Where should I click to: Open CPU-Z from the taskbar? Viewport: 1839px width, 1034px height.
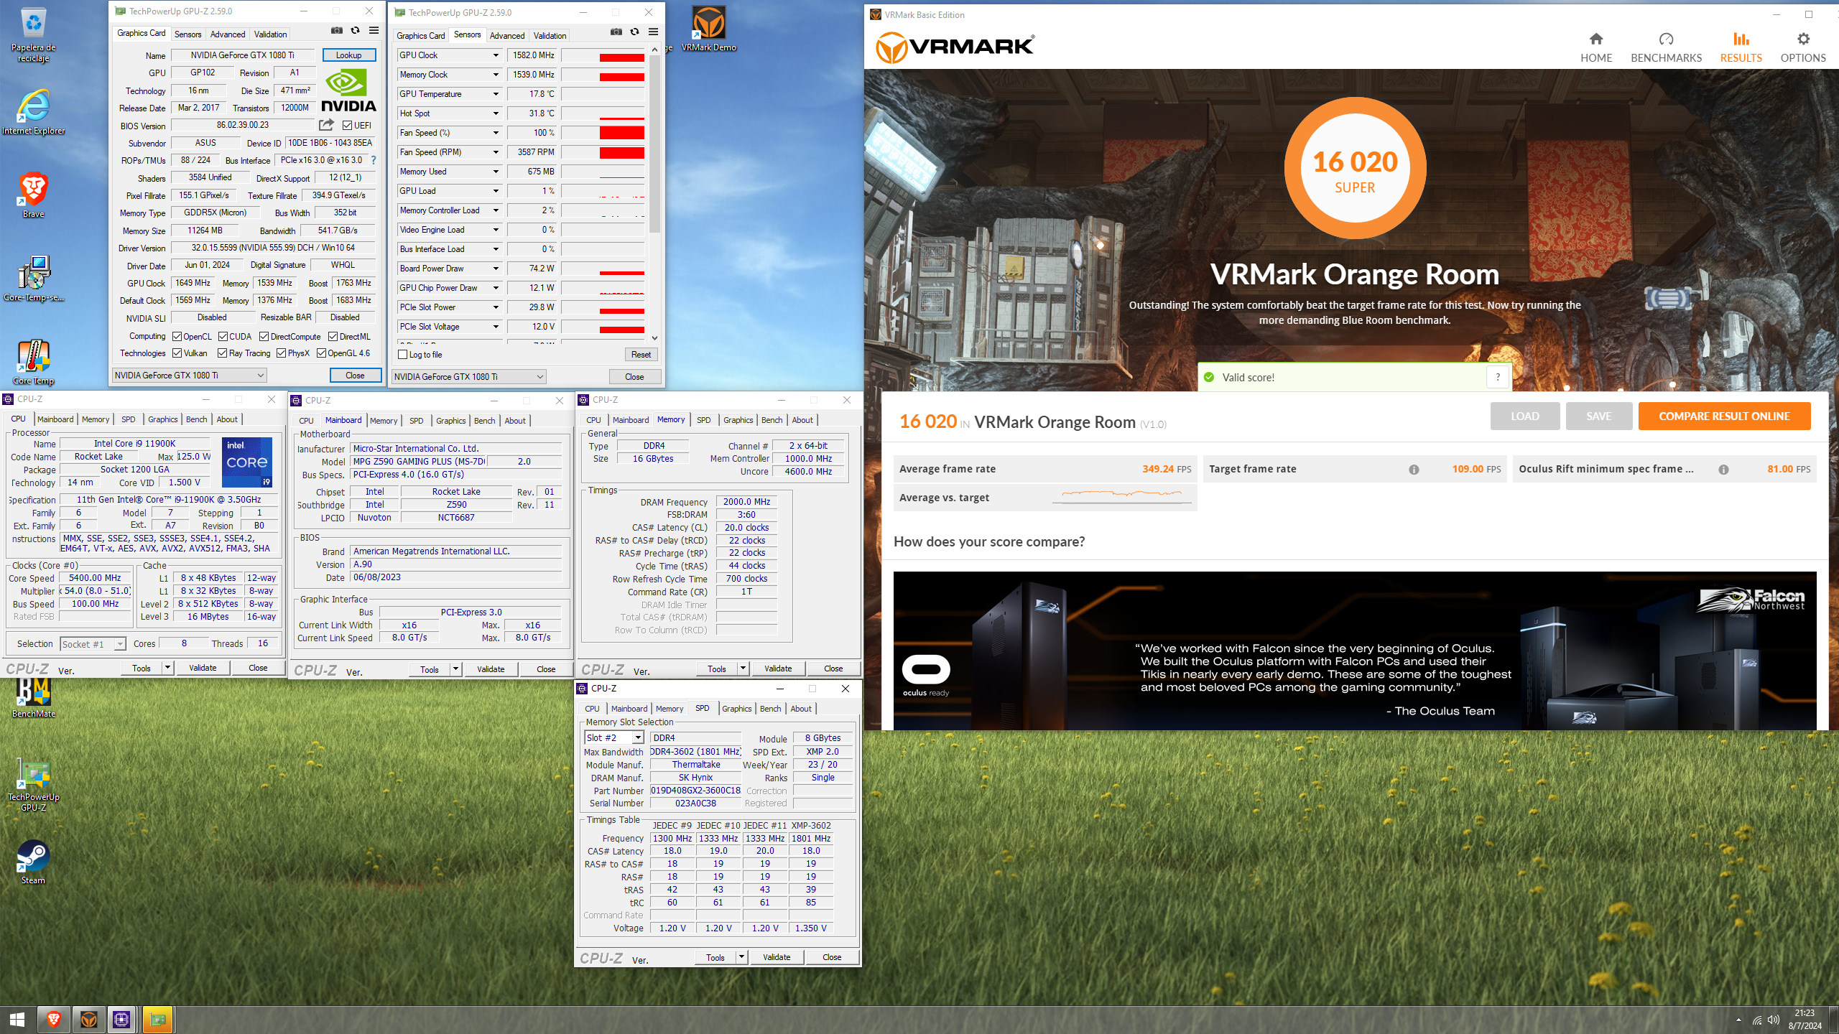click(122, 1020)
